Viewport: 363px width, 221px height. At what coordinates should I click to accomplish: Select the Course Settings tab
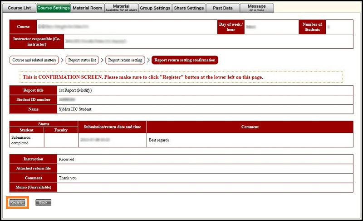(54, 8)
